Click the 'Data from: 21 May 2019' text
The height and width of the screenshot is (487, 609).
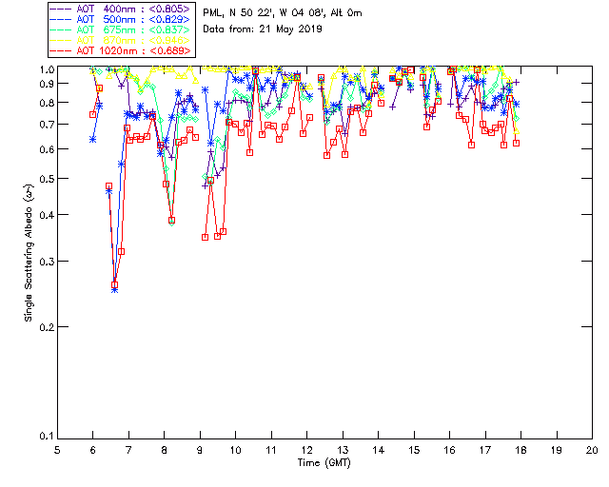pyautogui.click(x=263, y=29)
